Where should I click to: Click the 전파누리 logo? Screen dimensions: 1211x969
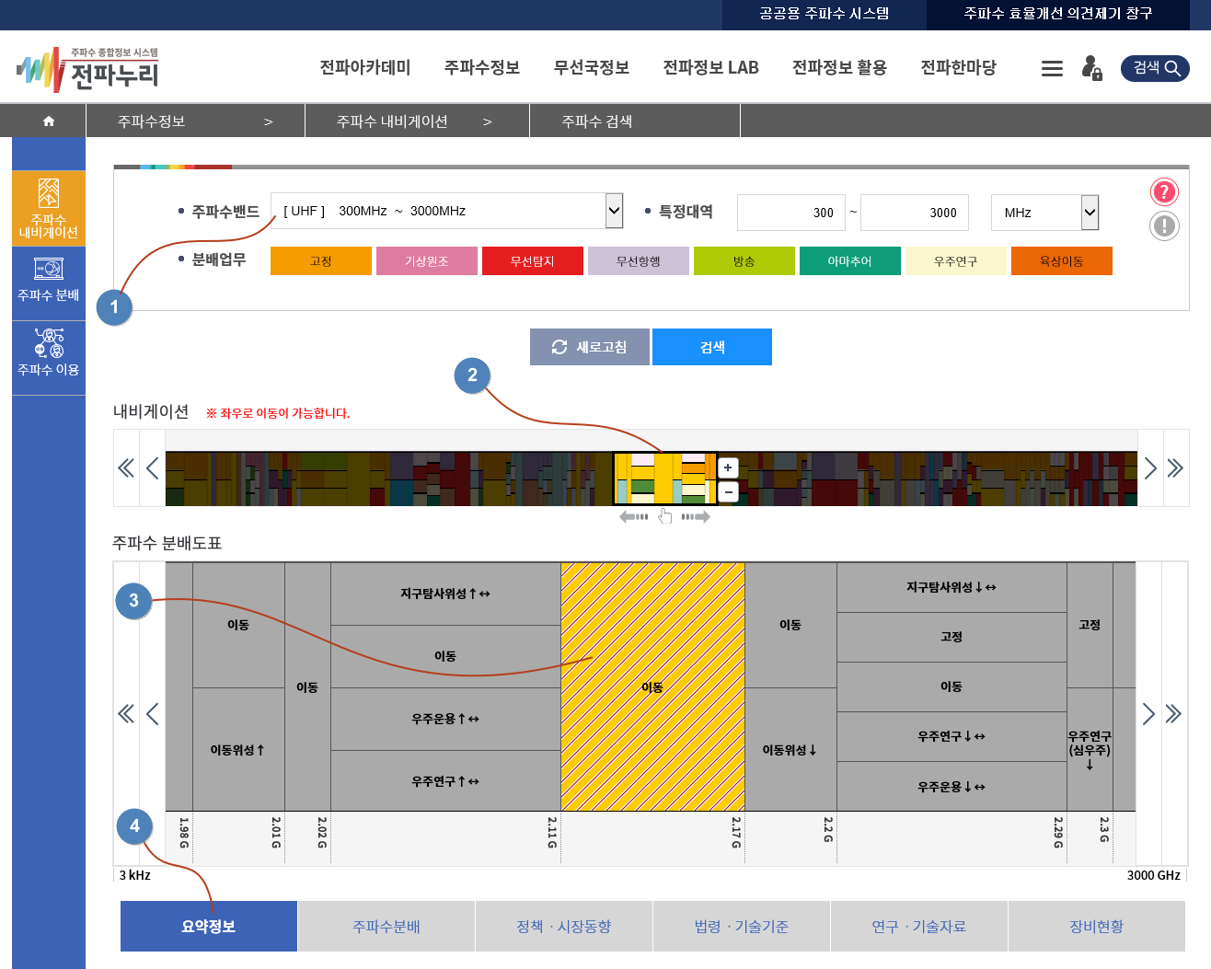[x=87, y=69]
